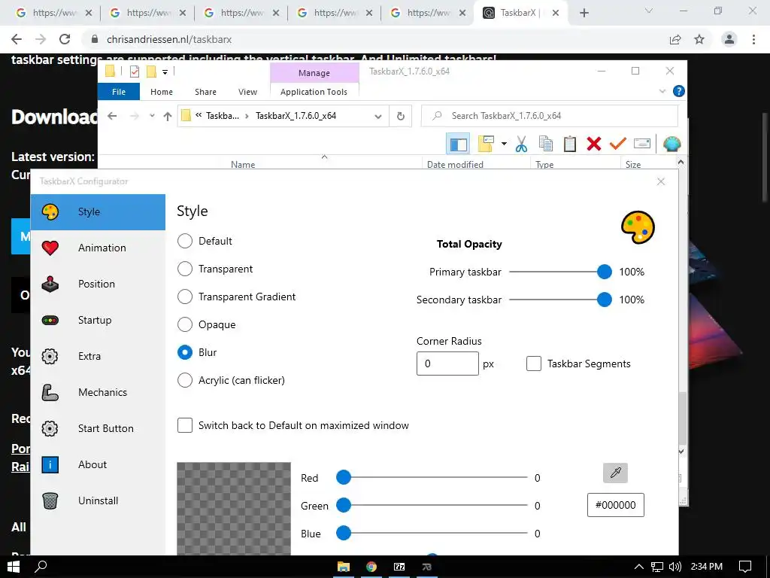Click the Corner Radius input field
Image resolution: width=770 pixels, height=578 pixels.
(447, 364)
